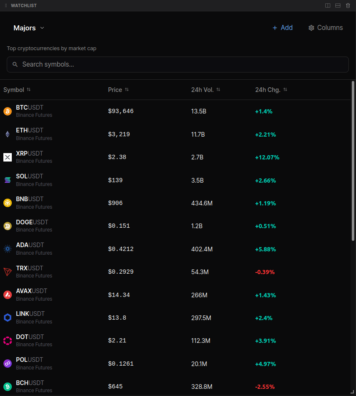The image size is (356, 396).
Task: Click the horizontal split layout icon
Action: tap(338, 5)
